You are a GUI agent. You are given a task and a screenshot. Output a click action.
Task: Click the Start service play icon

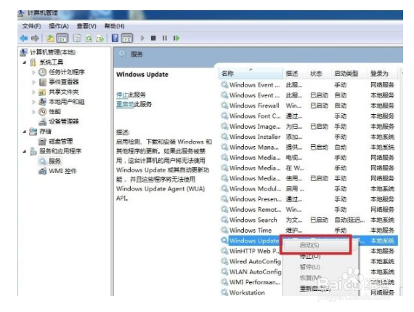click(x=142, y=38)
